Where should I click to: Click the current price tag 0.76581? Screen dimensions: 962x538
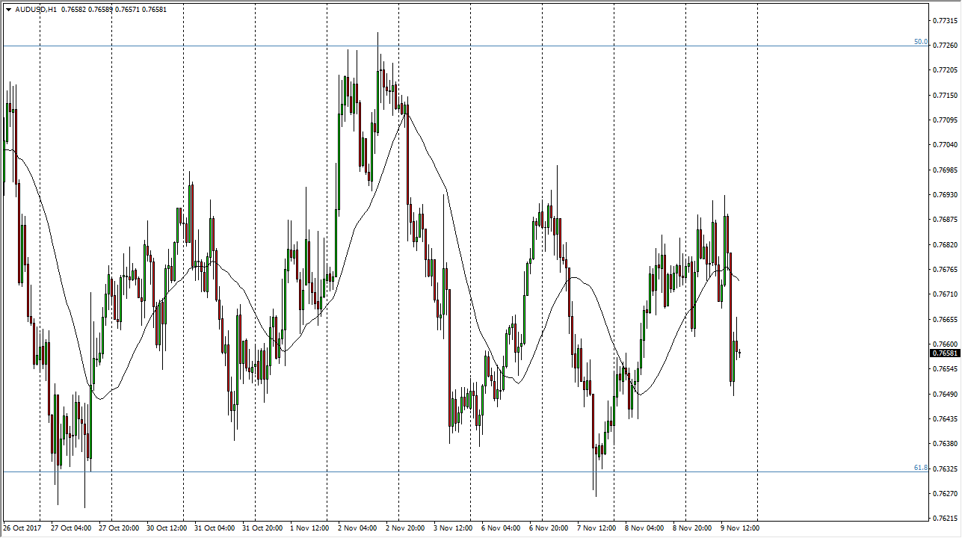point(945,353)
